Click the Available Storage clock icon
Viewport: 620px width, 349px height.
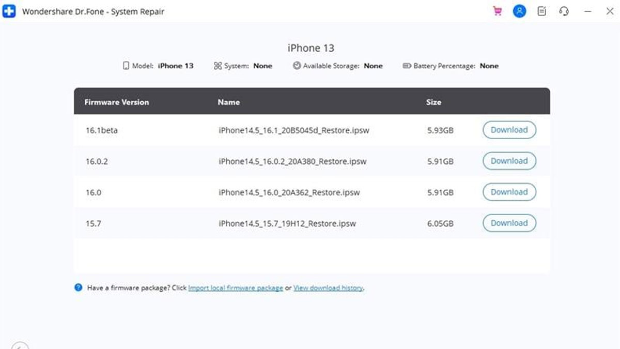pos(296,66)
